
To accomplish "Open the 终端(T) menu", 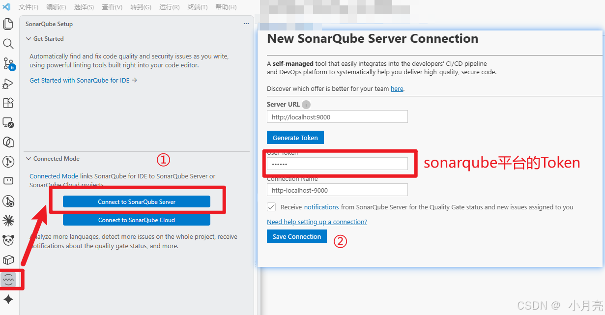I will (x=198, y=7).
